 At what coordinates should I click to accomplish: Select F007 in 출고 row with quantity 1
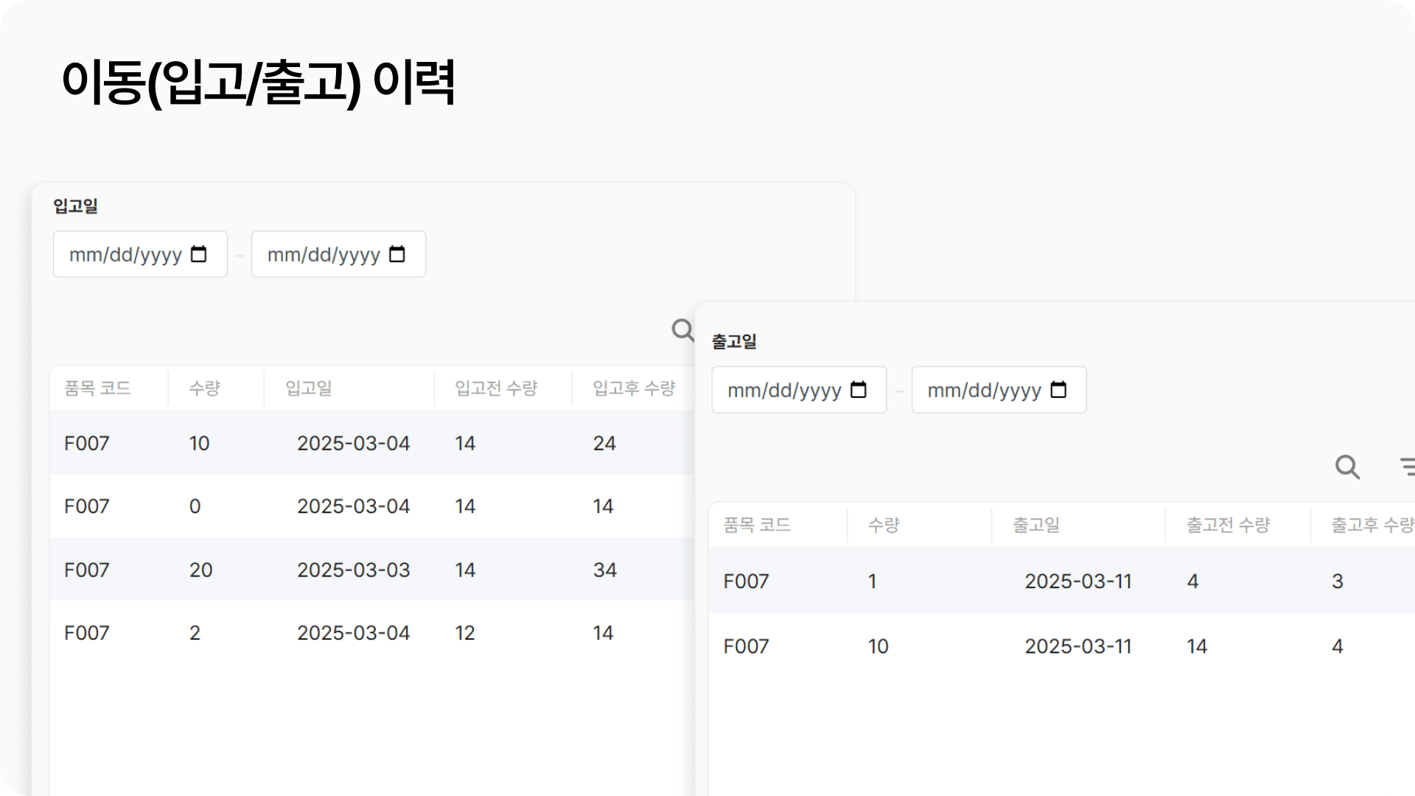tap(746, 582)
